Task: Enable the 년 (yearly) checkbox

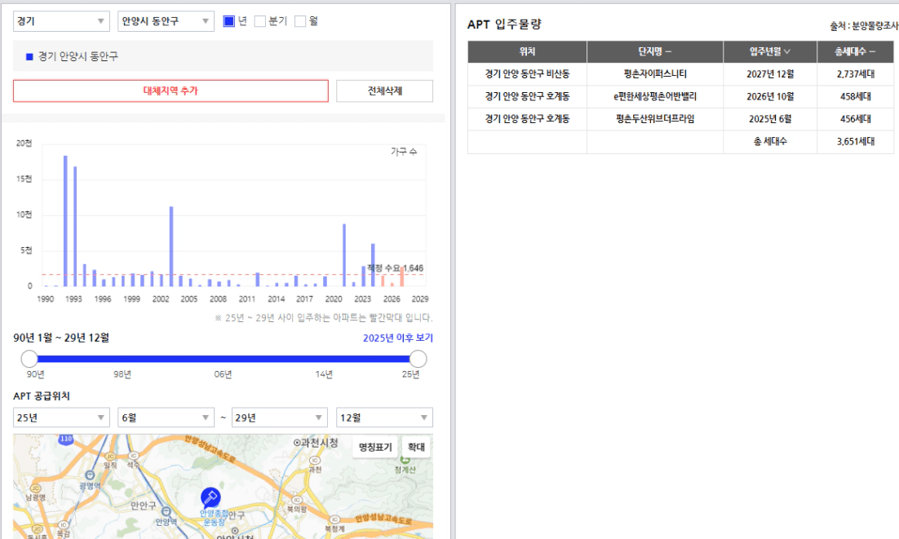Action: [x=228, y=21]
